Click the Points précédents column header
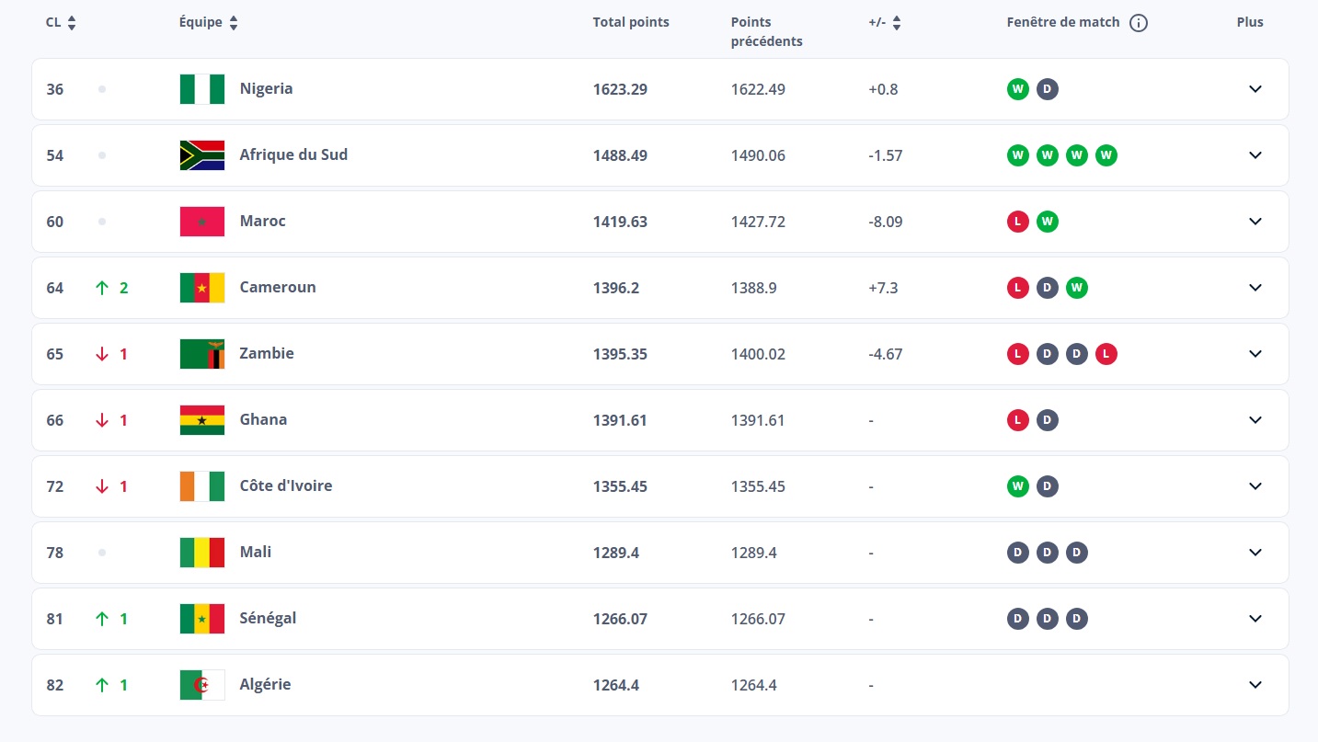The image size is (1318, 742). [766, 31]
